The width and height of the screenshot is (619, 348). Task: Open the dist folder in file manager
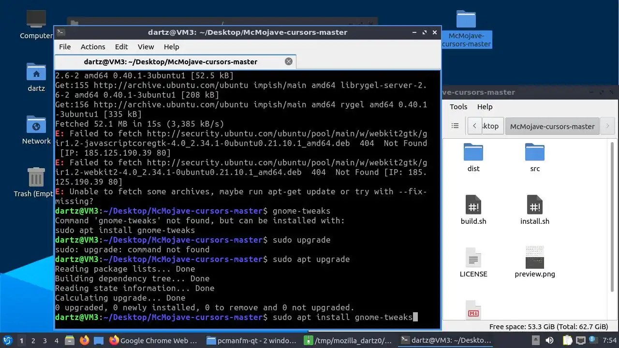[x=473, y=158]
